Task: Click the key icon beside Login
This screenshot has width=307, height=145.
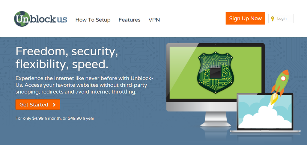Action: click(272, 19)
